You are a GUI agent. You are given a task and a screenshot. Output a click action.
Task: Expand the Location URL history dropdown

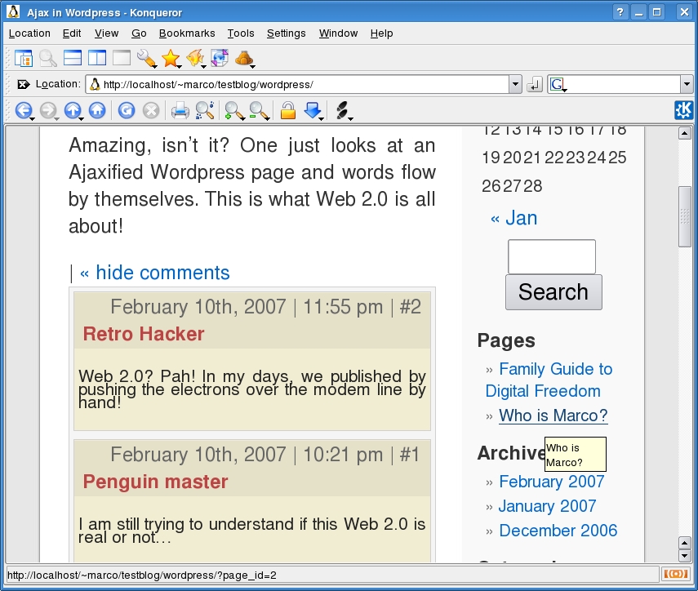(515, 84)
